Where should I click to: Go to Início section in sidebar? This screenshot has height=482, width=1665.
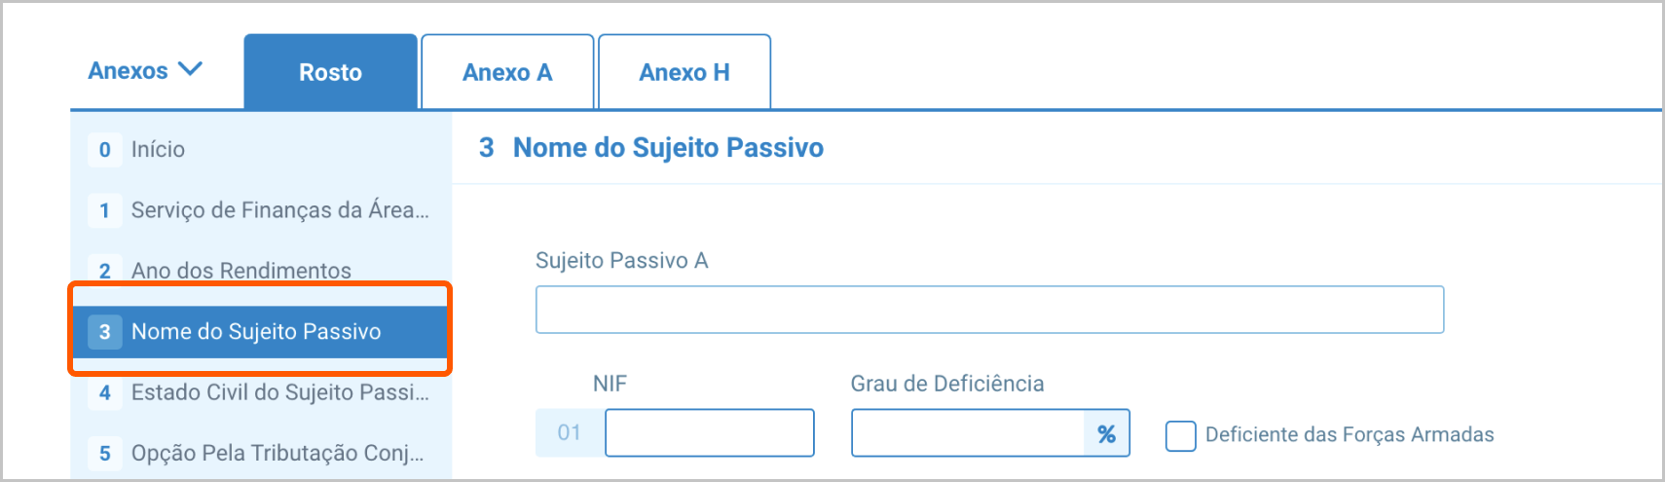[x=158, y=149]
